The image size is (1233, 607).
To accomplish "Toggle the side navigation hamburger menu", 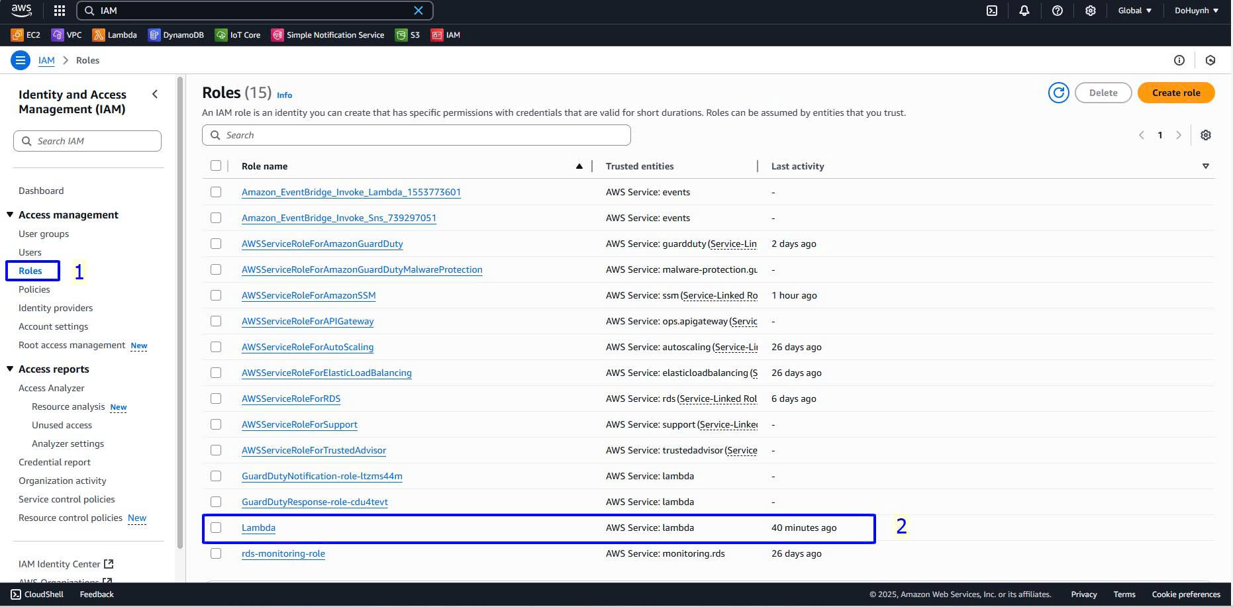I will (x=21, y=60).
